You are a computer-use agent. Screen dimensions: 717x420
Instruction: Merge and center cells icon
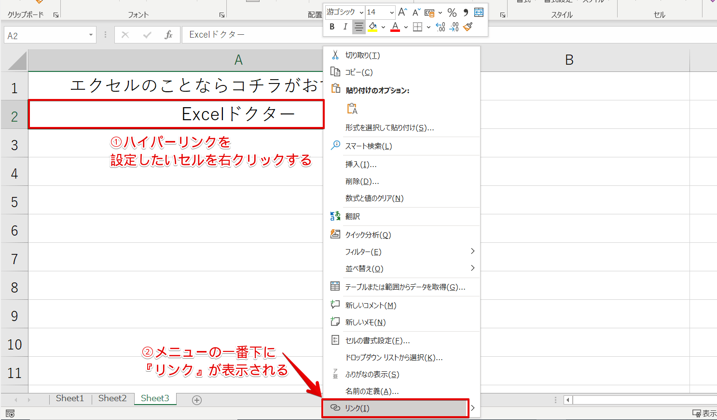pyautogui.click(x=479, y=12)
